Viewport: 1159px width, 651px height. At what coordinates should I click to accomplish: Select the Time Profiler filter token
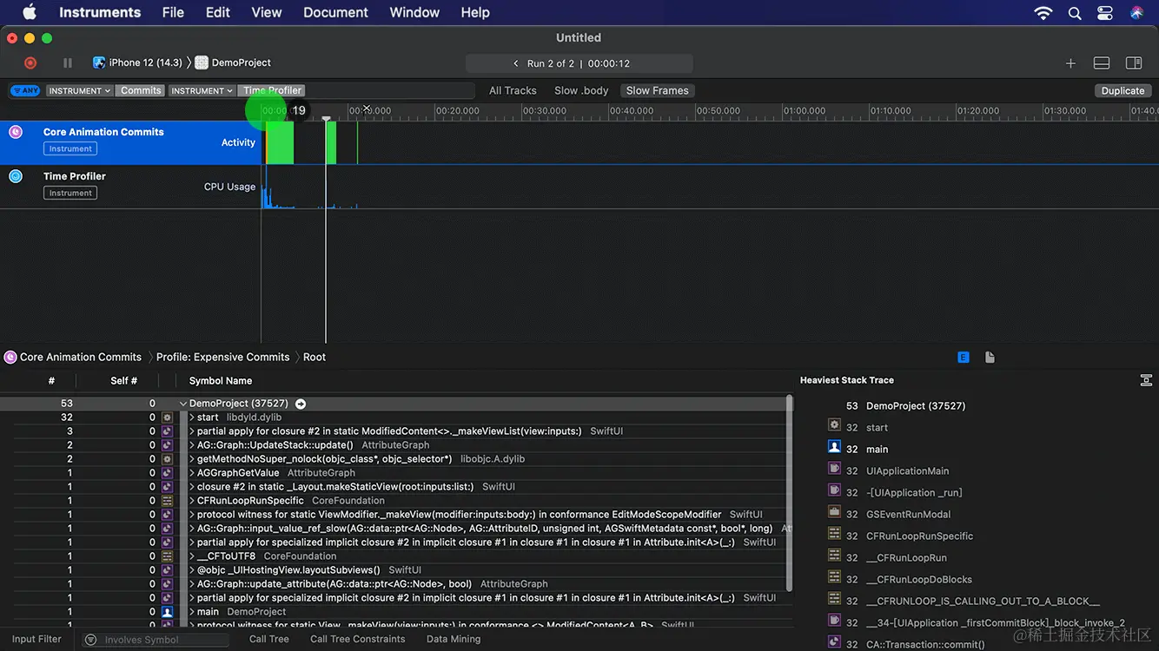pyautogui.click(x=272, y=90)
